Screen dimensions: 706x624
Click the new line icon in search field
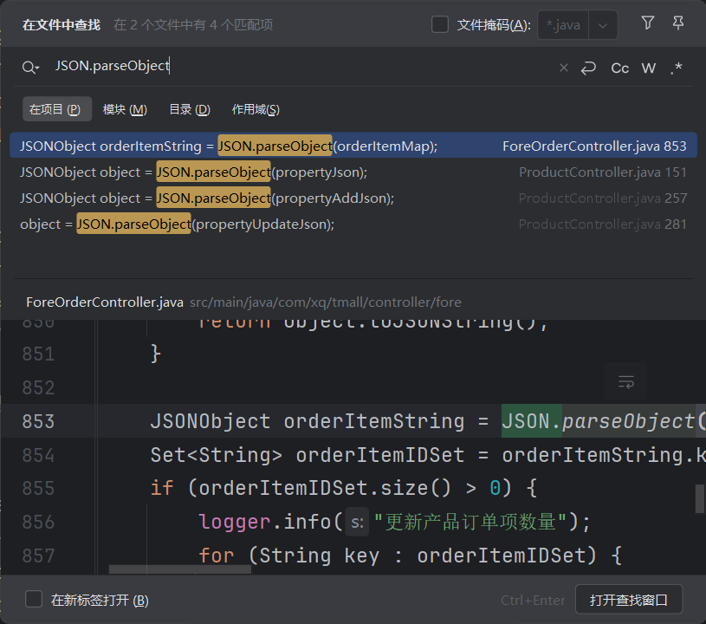click(588, 68)
